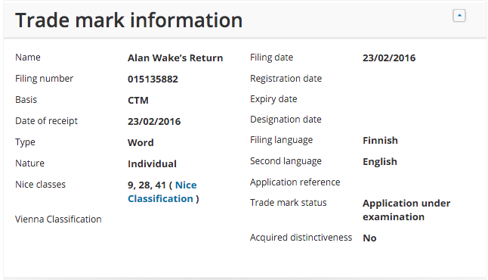Image resolution: width=488 pixels, height=280 pixels.
Task: Click the Registration date label
Action: coord(286,79)
